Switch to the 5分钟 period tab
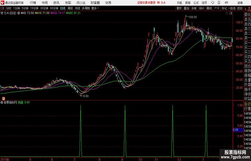The image size is (251, 161). pyautogui.click(x=25, y=8)
